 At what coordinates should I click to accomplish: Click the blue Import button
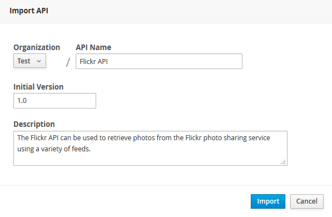tap(268, 201)
